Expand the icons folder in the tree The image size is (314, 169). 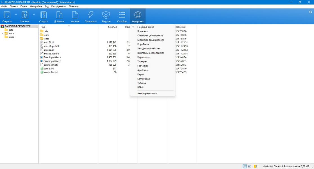2,34
